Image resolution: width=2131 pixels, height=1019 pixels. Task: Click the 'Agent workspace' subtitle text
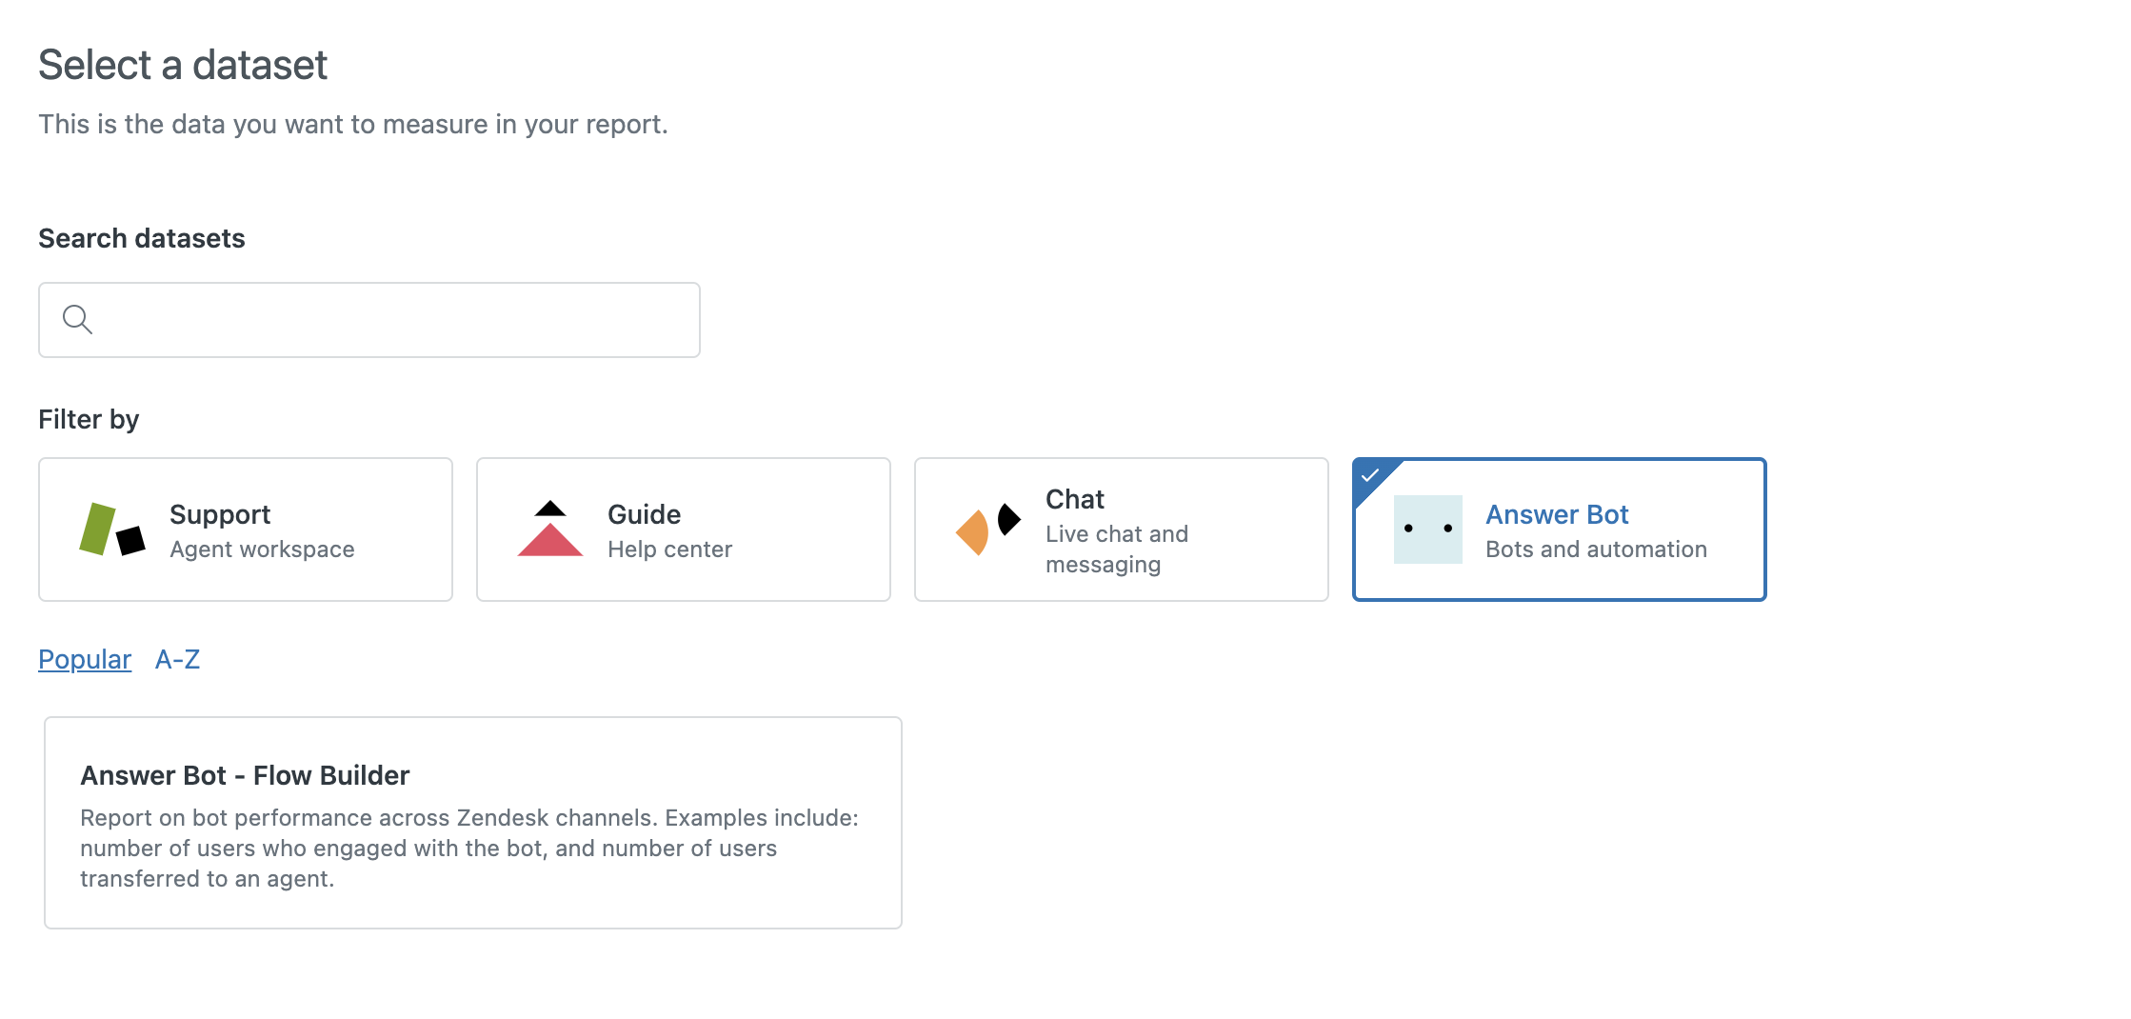tap(262, 549)
